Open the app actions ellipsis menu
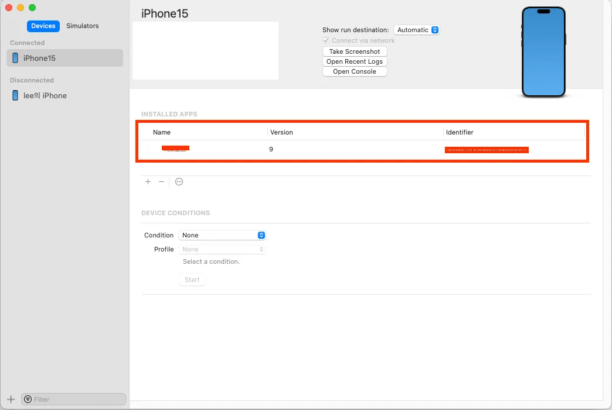 pyautogui.click(x=179, y=182)
